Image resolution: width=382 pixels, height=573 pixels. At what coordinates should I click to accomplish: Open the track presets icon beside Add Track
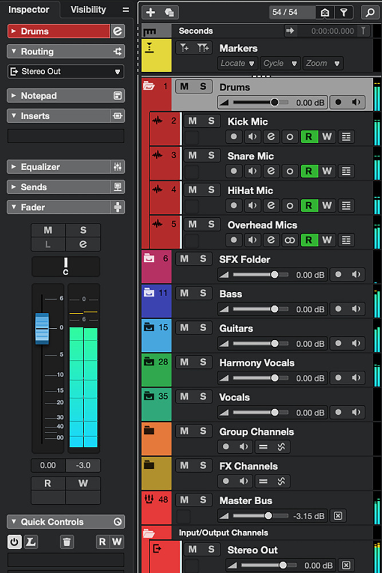coord(169,12)
